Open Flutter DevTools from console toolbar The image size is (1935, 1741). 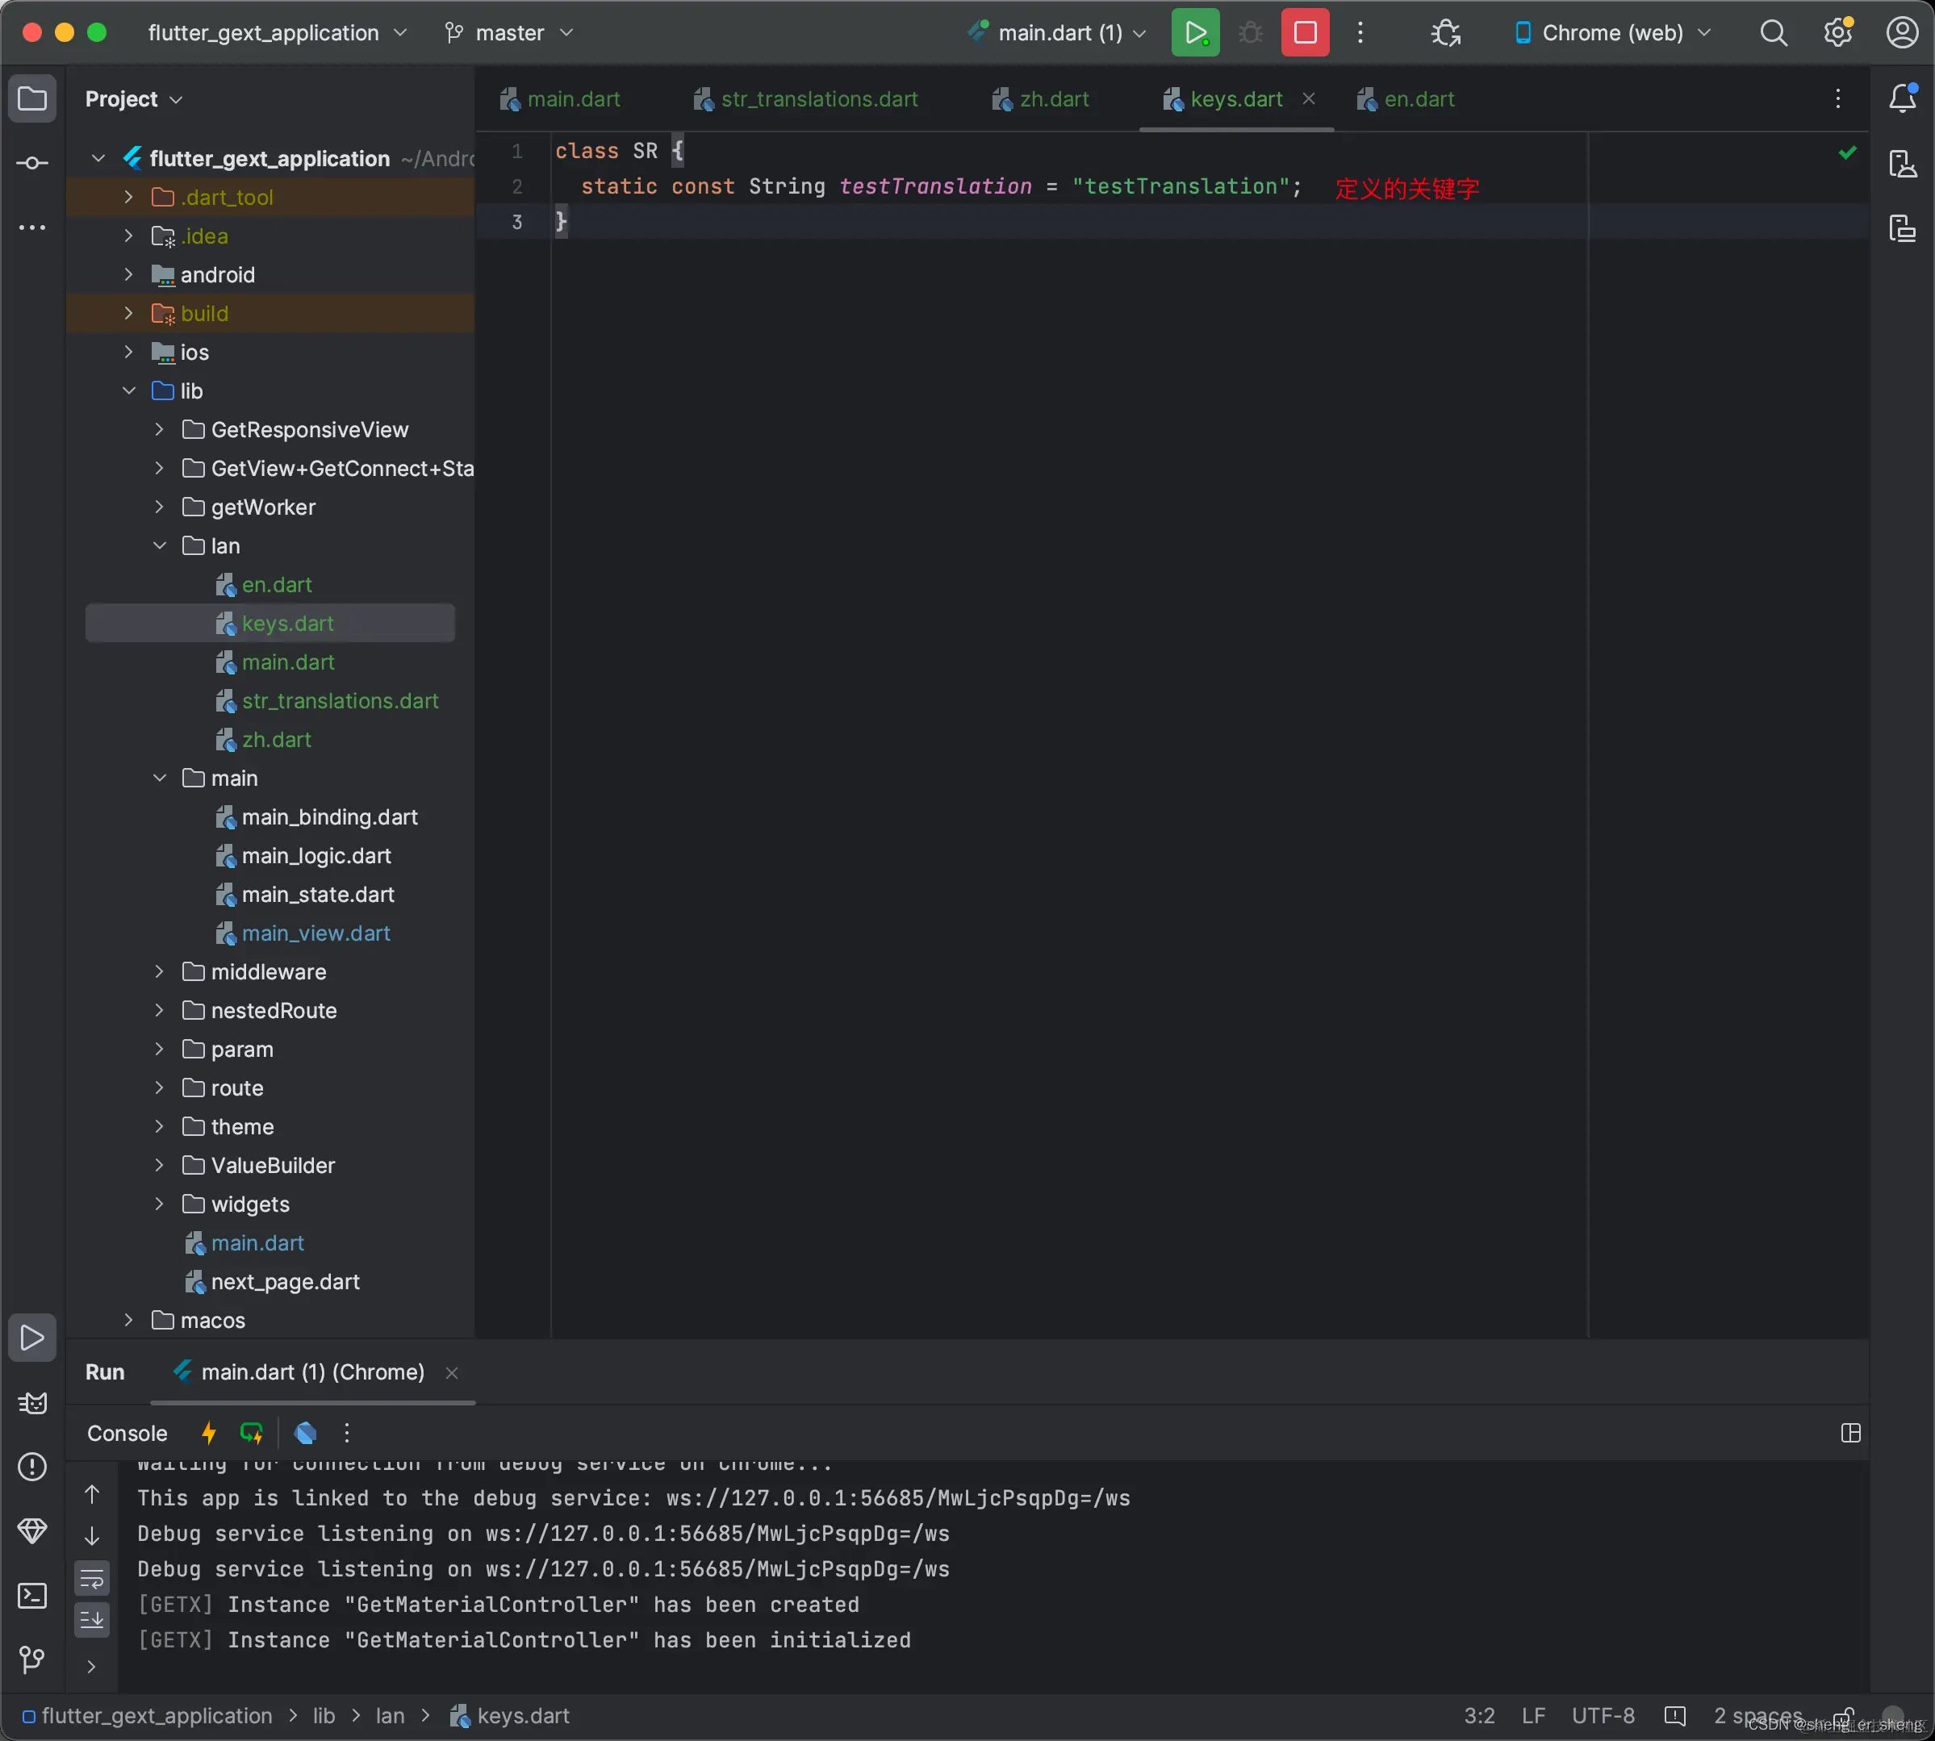tap(305, 1432)
